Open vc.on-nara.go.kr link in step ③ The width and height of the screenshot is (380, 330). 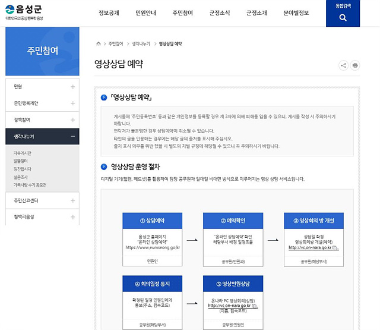310,248
